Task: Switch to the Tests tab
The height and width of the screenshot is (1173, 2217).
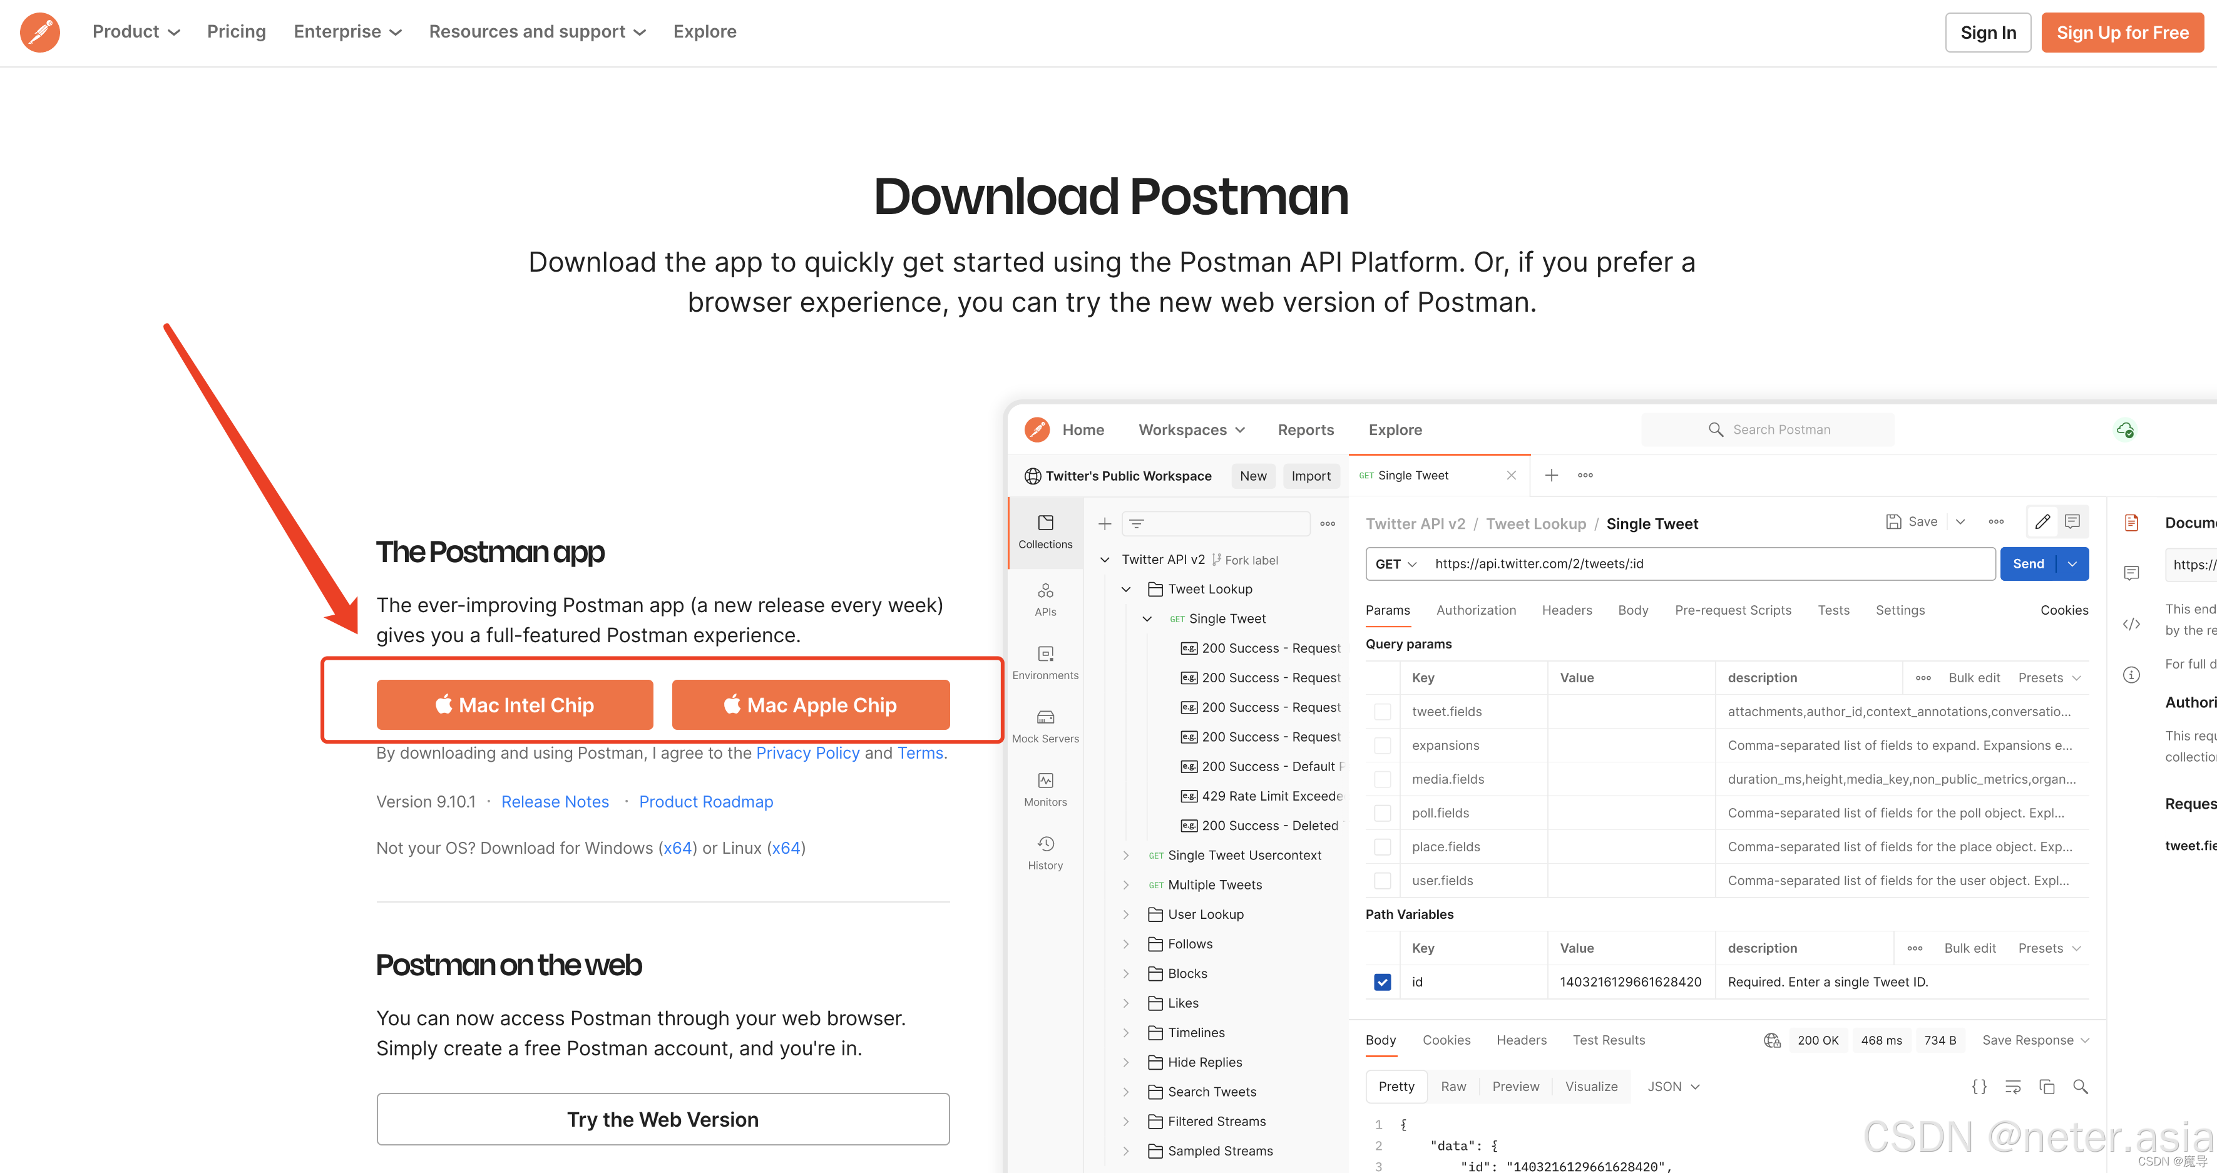Action: click(x=1833, y=610)
